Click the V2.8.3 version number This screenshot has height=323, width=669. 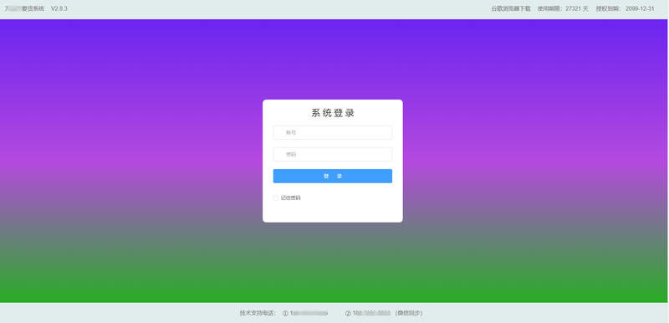59,8
